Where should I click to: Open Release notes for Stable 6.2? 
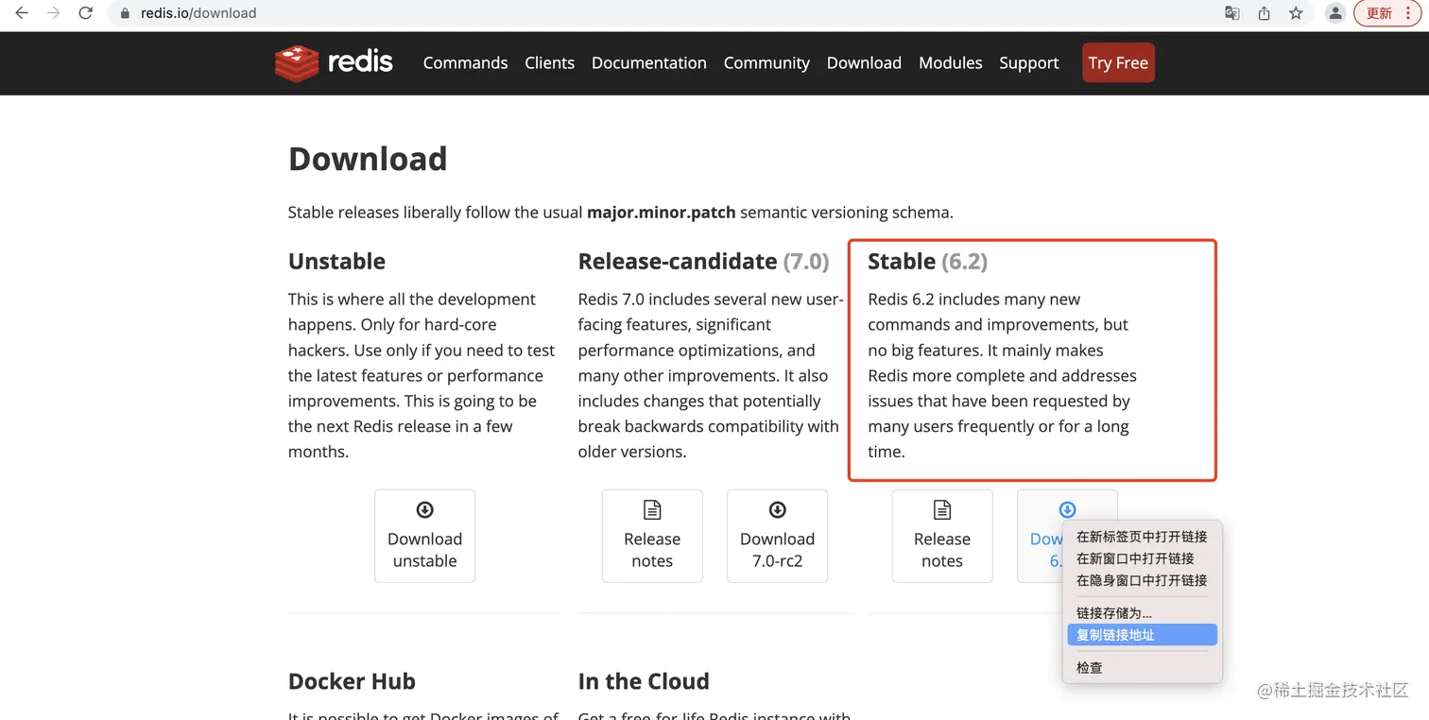pyautogui.click(x=942, y=536)
